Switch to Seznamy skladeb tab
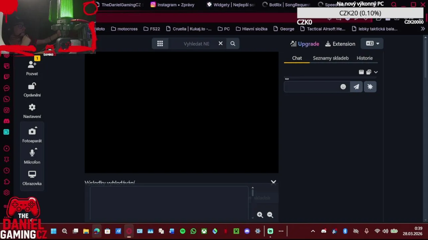This screenshot has height=240, width=428. (x=331, y=58)
